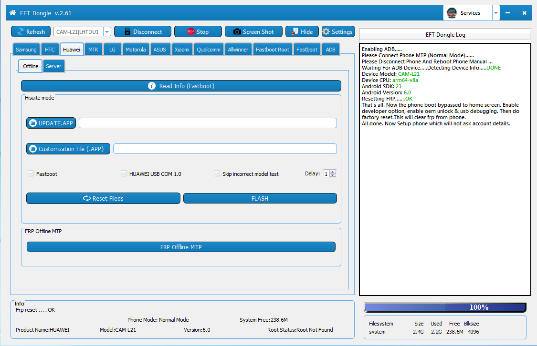Click 'System Free:238.6M' text

coord(263,320)
